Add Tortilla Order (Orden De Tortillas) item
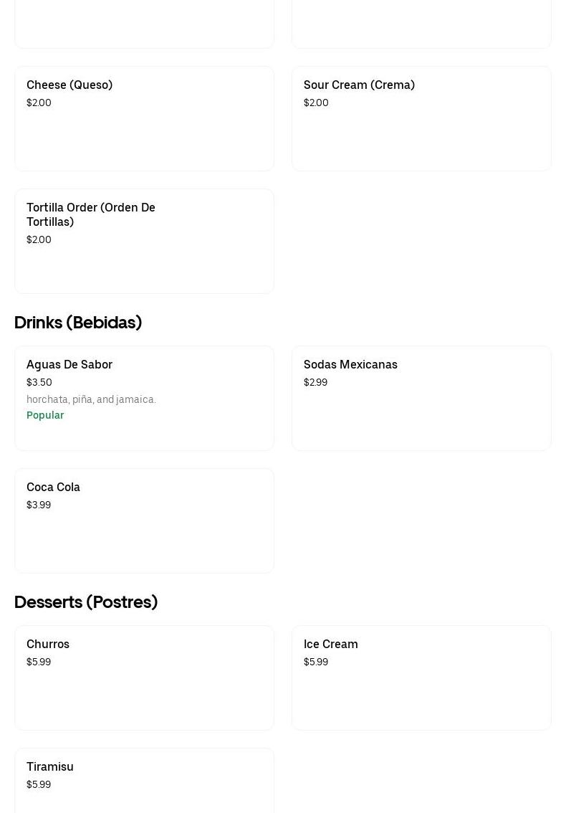Viewport: 576px width, 813px height. [144, 242]
